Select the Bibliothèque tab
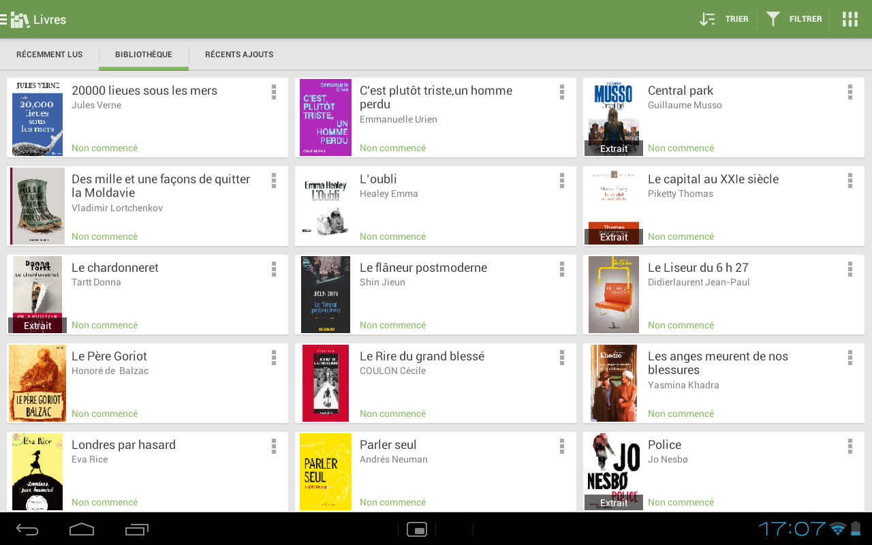This screenshot has width=872, height=545. pos(144,54)
